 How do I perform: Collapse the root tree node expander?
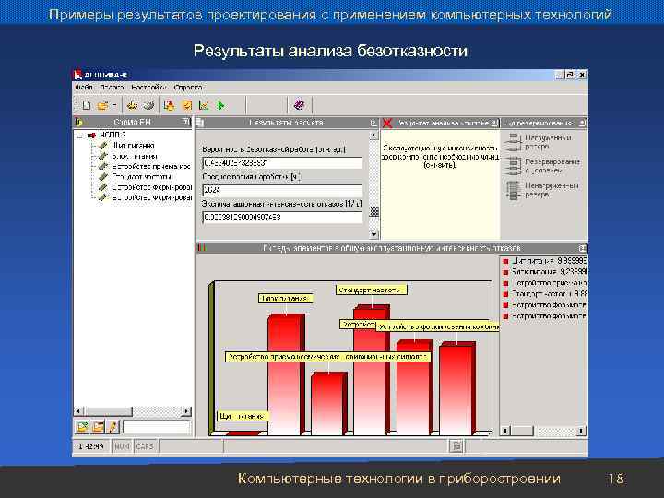[79, 136]
